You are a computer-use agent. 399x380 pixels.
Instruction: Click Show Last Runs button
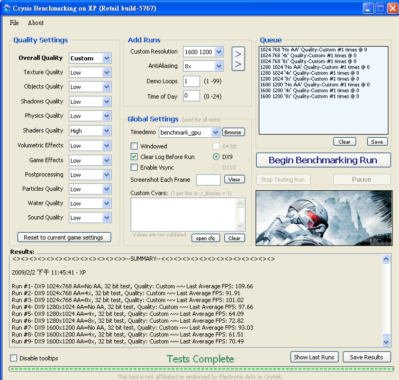click(x=314, y=357)
